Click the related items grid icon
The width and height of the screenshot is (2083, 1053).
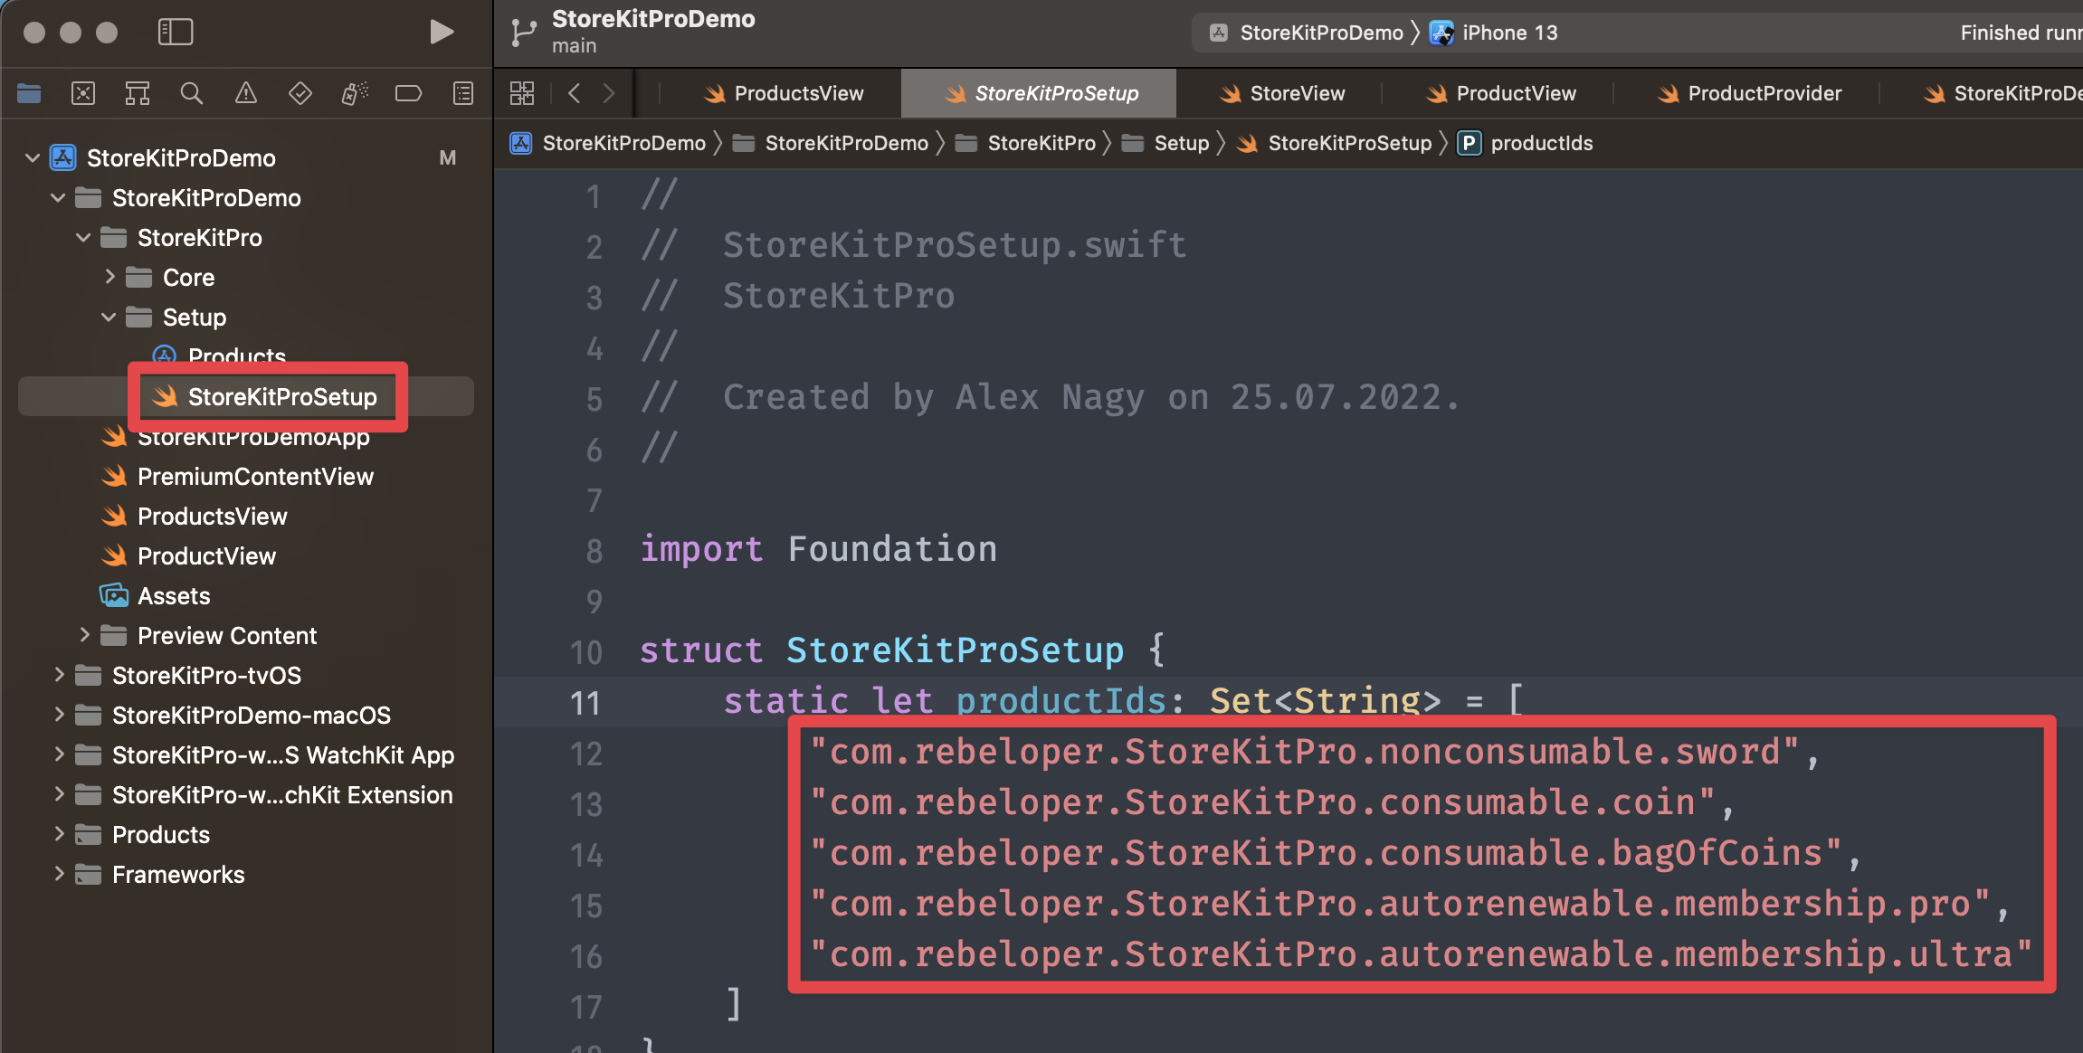(522, 93)
